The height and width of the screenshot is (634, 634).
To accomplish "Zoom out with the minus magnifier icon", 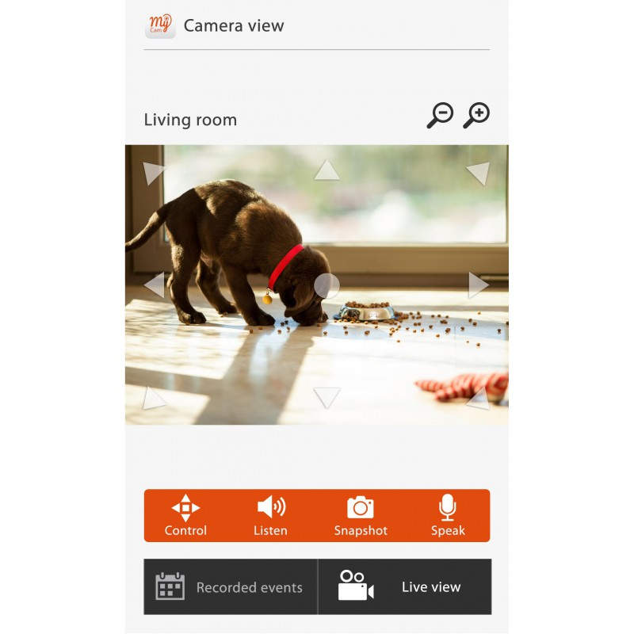I will (440, 116).
